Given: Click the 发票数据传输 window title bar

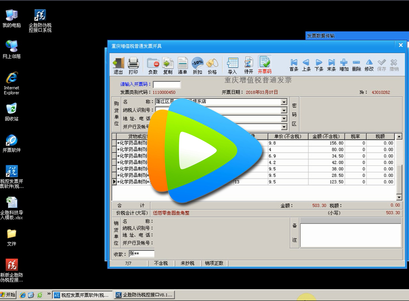Looking at the screenshot, I should click(x=357, y=36).
